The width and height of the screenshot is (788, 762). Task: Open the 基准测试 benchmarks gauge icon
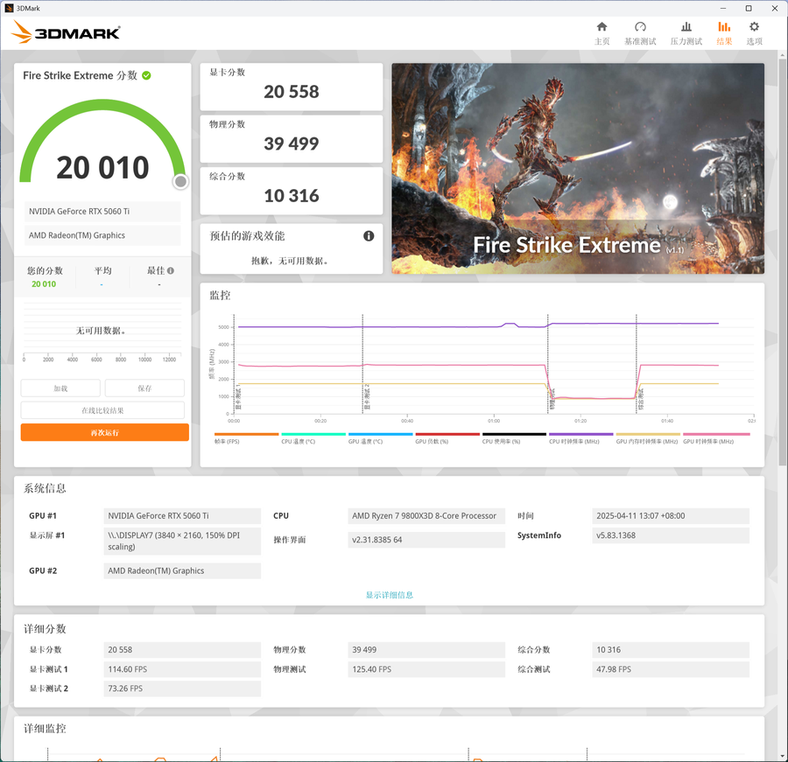[x=640, y=33]
